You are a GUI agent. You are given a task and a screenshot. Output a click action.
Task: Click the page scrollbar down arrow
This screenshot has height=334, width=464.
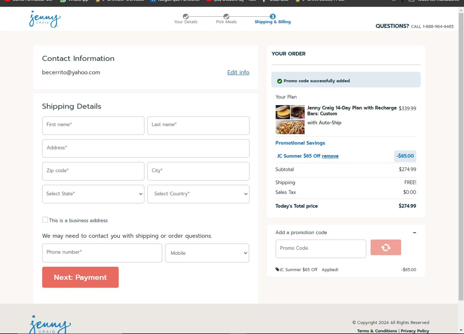461,330
